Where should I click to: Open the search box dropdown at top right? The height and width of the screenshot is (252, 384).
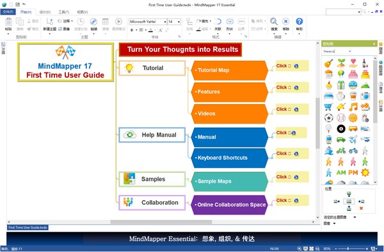pyautogui.click(x=359, y=12)
